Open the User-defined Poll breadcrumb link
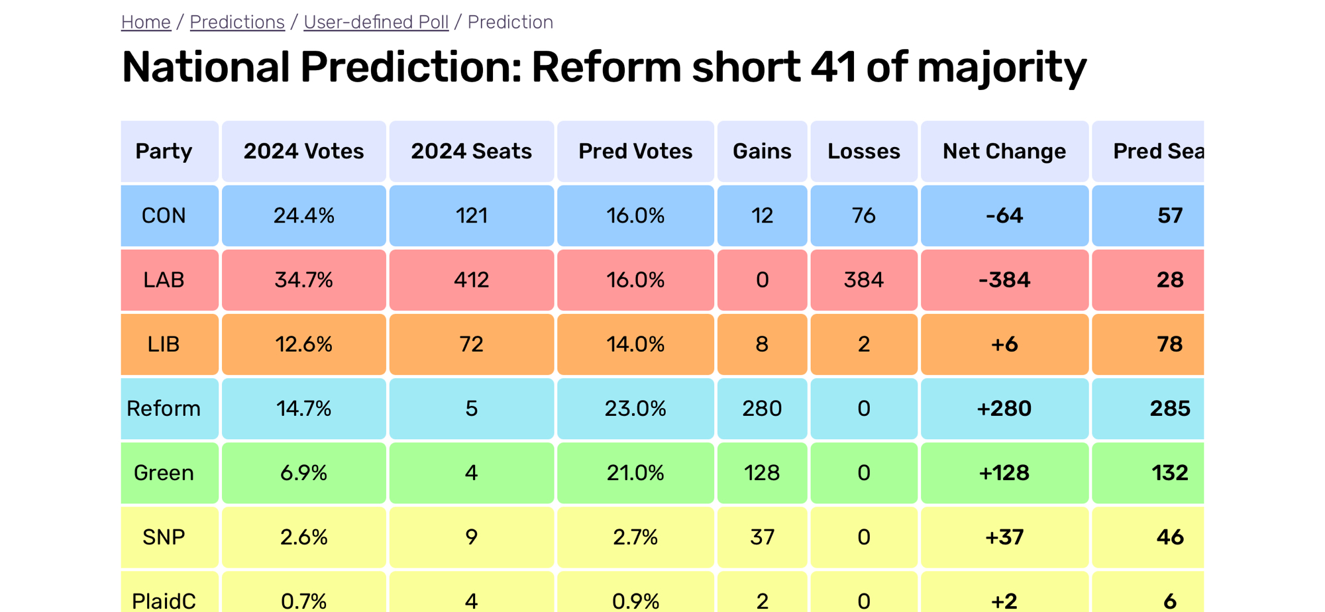 point(376,22)
